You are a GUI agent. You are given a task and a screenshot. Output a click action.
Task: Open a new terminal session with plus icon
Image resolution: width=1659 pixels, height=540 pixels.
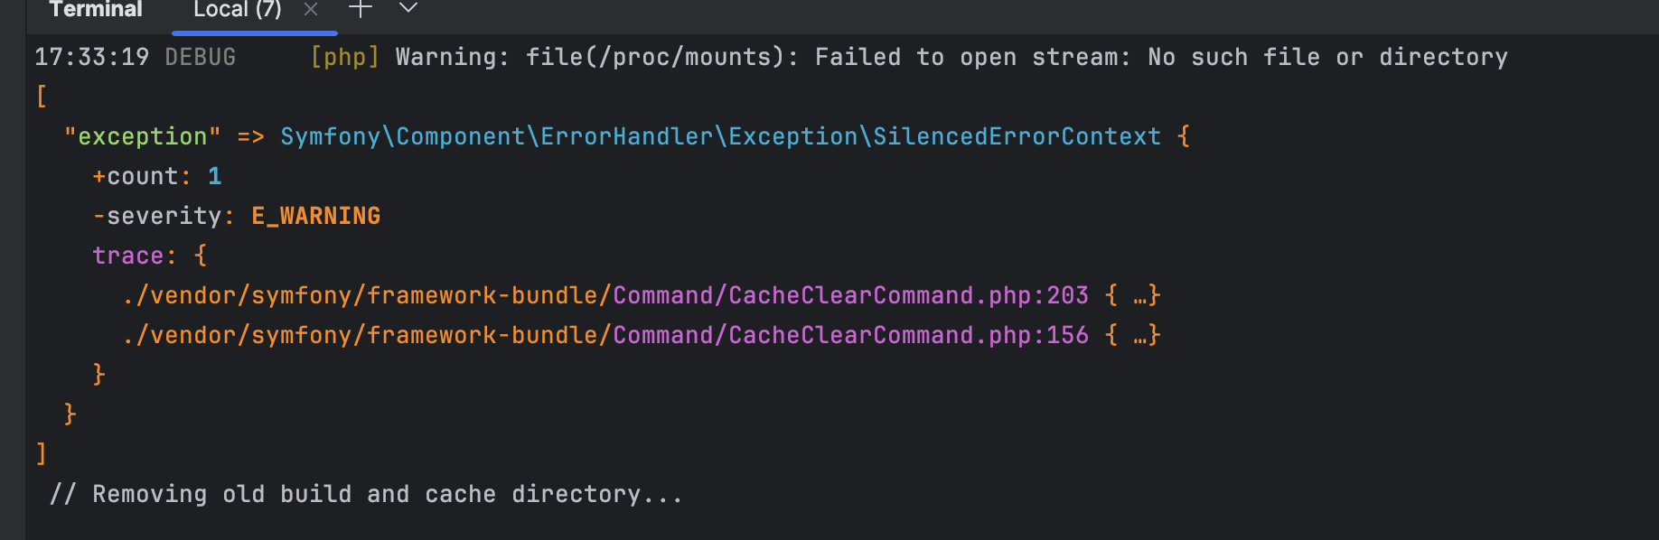pos(361,9)
